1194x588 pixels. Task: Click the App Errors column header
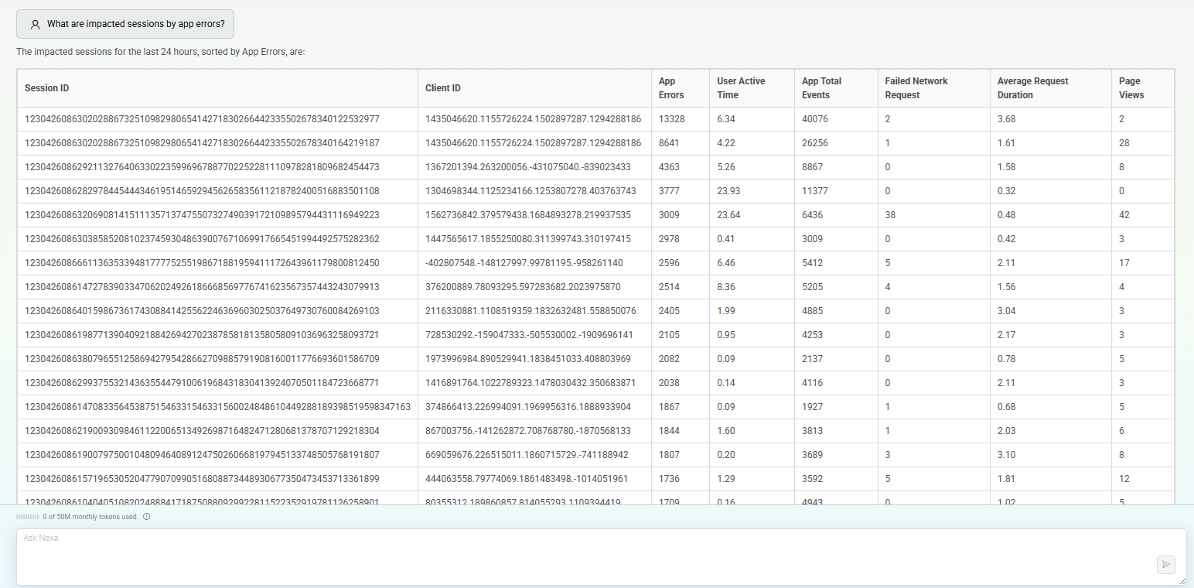point(681,88)
